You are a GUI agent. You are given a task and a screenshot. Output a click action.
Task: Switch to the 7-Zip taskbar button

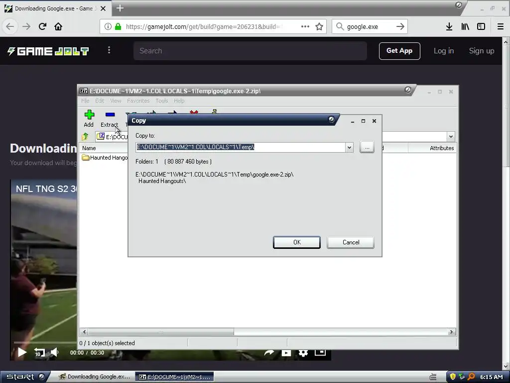tap(174, 377)
